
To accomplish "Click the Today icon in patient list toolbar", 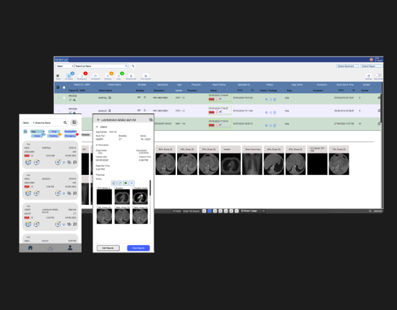I will coord(58,76).
